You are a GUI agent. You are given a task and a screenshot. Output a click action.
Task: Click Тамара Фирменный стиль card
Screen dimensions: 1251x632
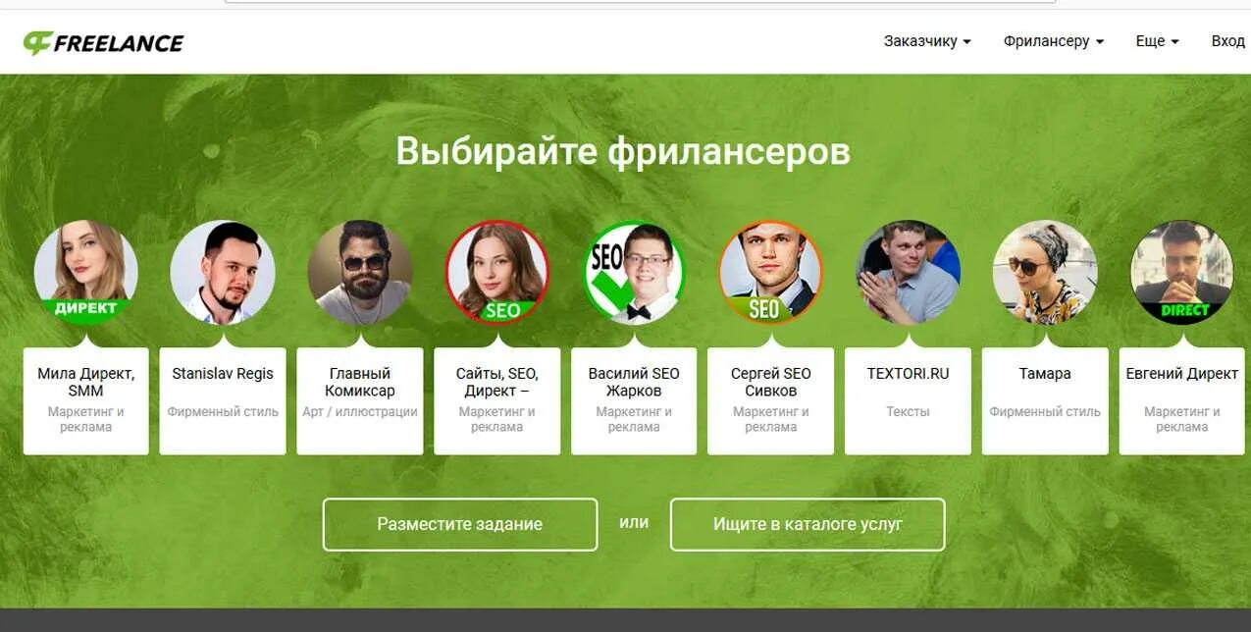point(1045,400)
